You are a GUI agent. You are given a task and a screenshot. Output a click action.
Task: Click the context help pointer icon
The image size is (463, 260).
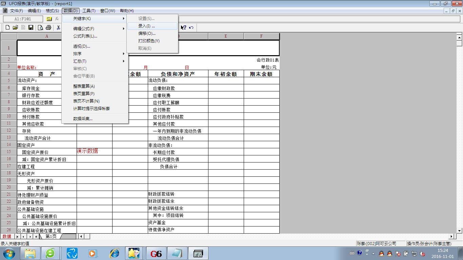click(183, 27)
